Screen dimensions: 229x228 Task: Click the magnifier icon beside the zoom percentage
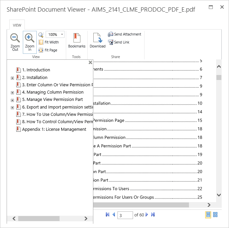[41, 35]
